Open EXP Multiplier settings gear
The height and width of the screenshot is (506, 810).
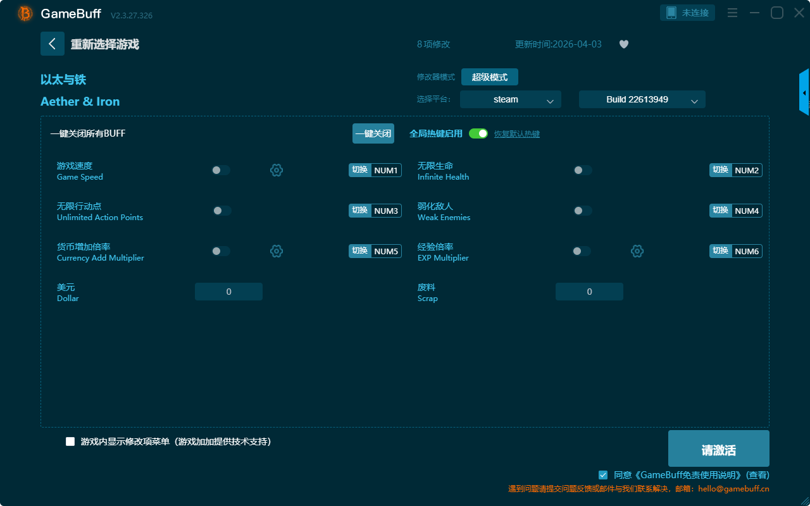pyautogui.click(x=637, y=251)
